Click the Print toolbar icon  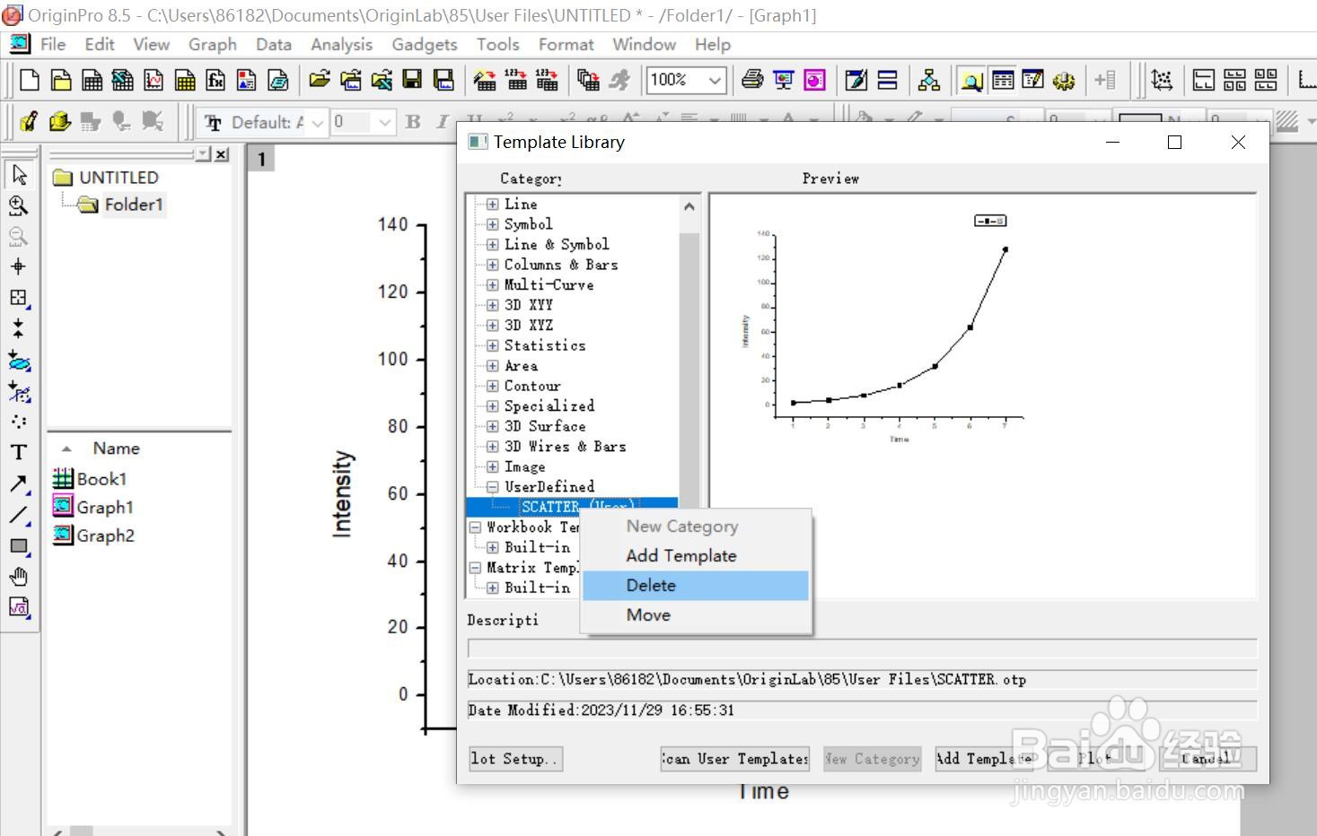click(x=752, y=81)
